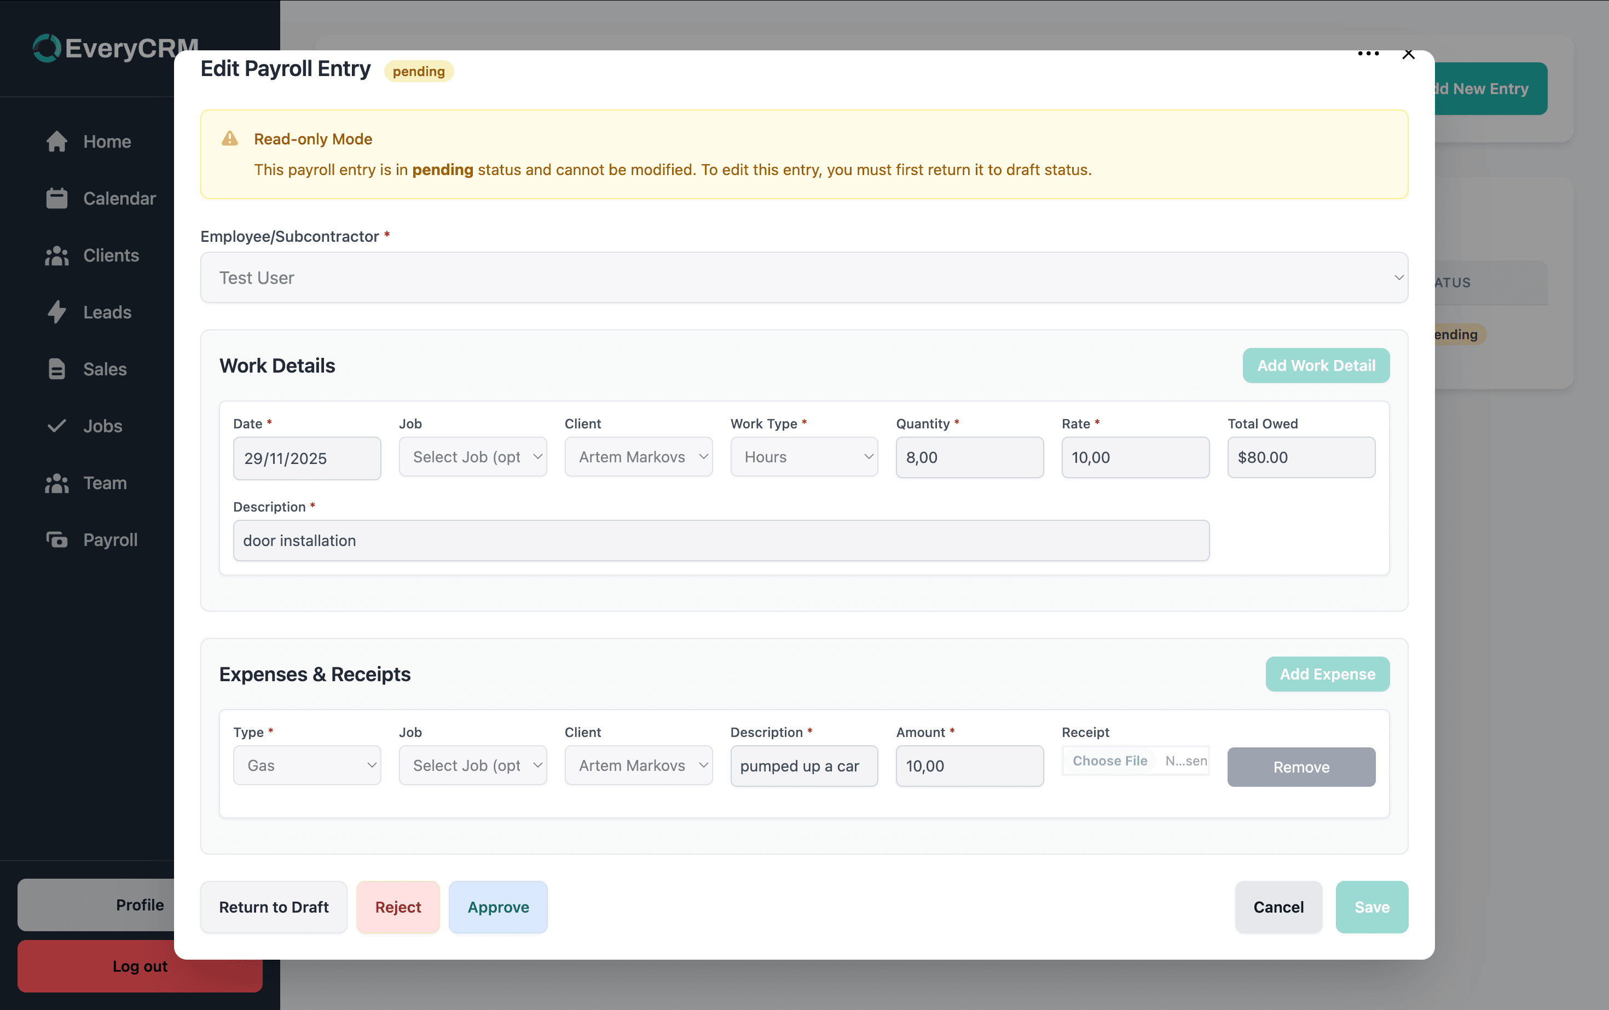Open the expense Type Gas dropdown
The height and width of the screenshot is (1010, 1609).
click(306, 765)
